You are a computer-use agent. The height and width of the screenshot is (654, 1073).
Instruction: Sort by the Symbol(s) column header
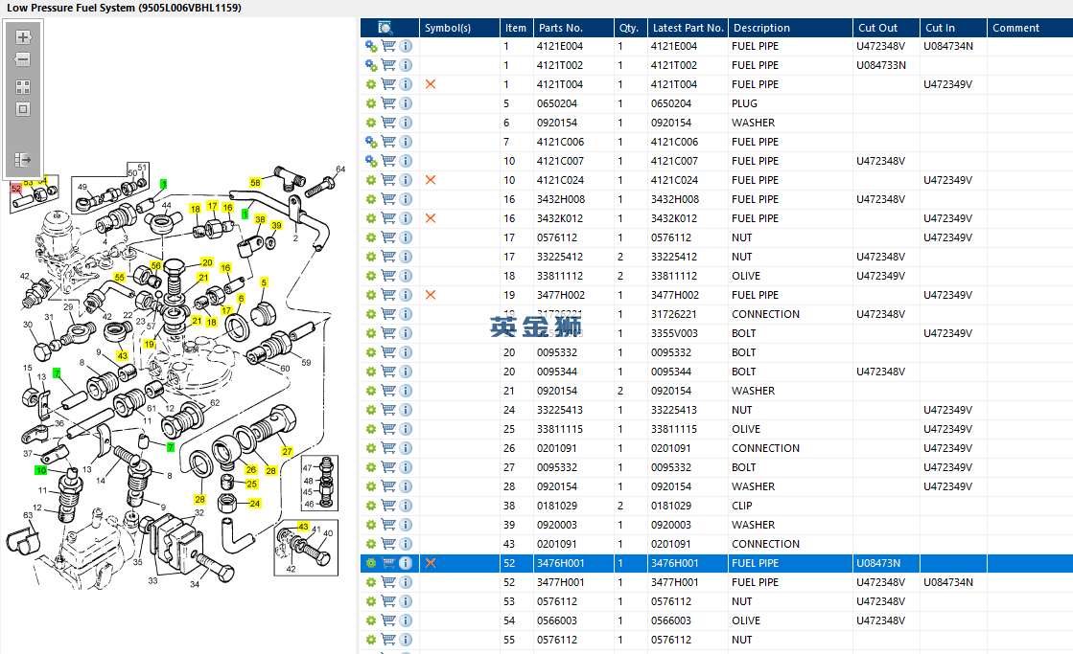(x=459, y=28)
